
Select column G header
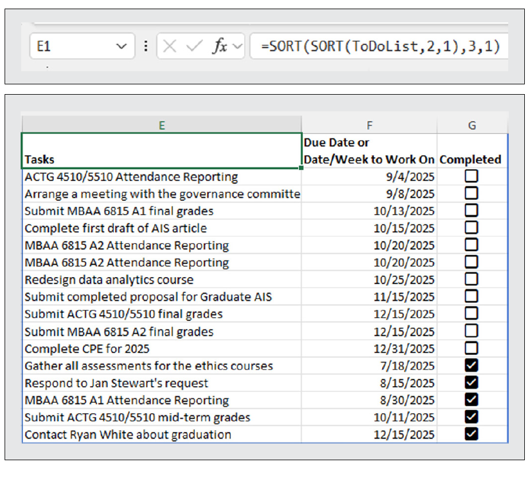(x=472, y=125)
